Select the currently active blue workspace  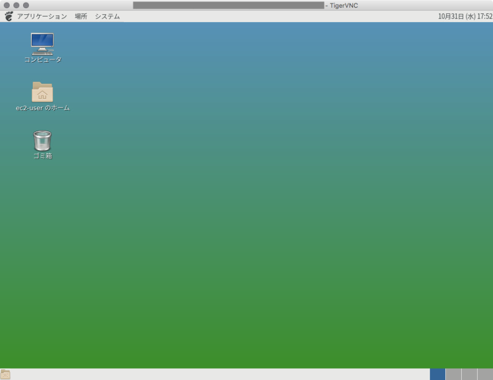[x=438, y=373]
